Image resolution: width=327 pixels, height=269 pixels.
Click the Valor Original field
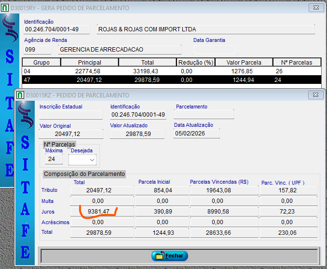coord(71,134)
